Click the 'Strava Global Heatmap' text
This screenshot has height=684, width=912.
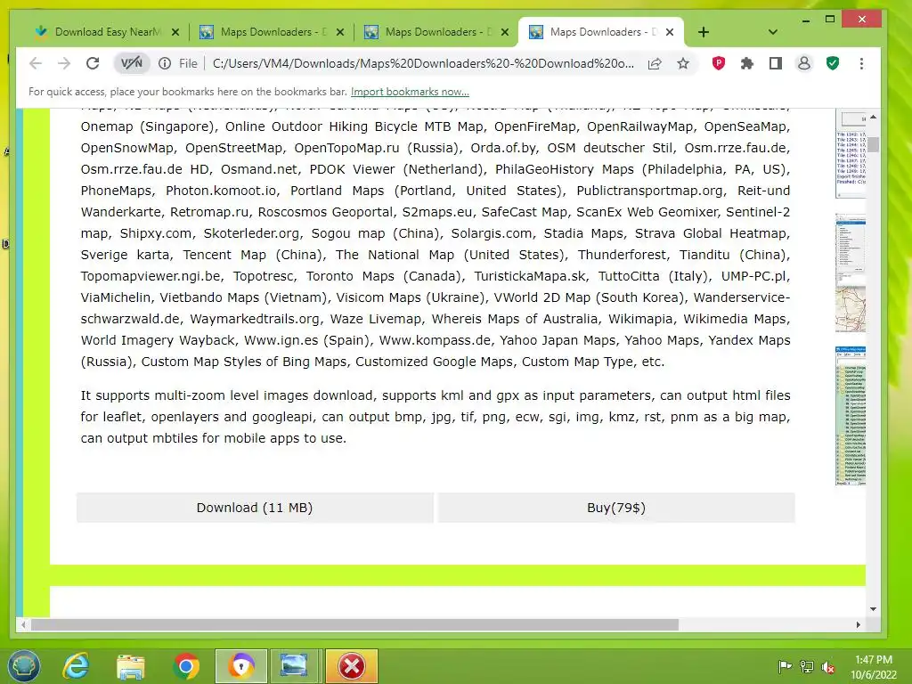(x=711, y=233)
